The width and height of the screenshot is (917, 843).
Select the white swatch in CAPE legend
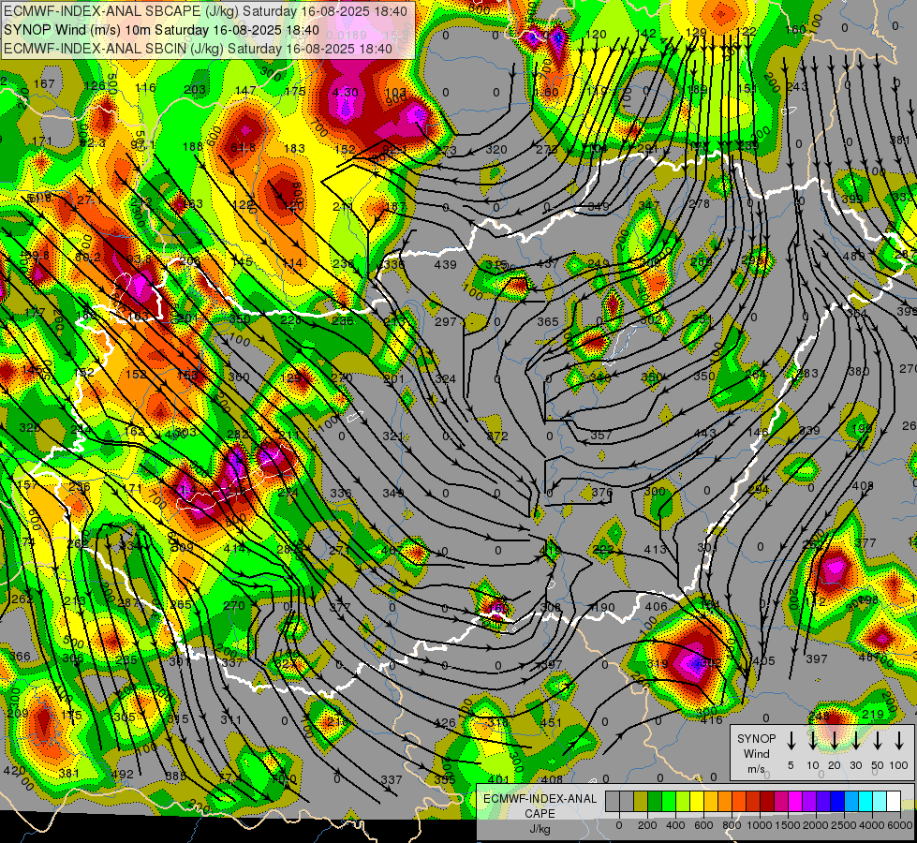pyautogui.click(x=895, y=801)
